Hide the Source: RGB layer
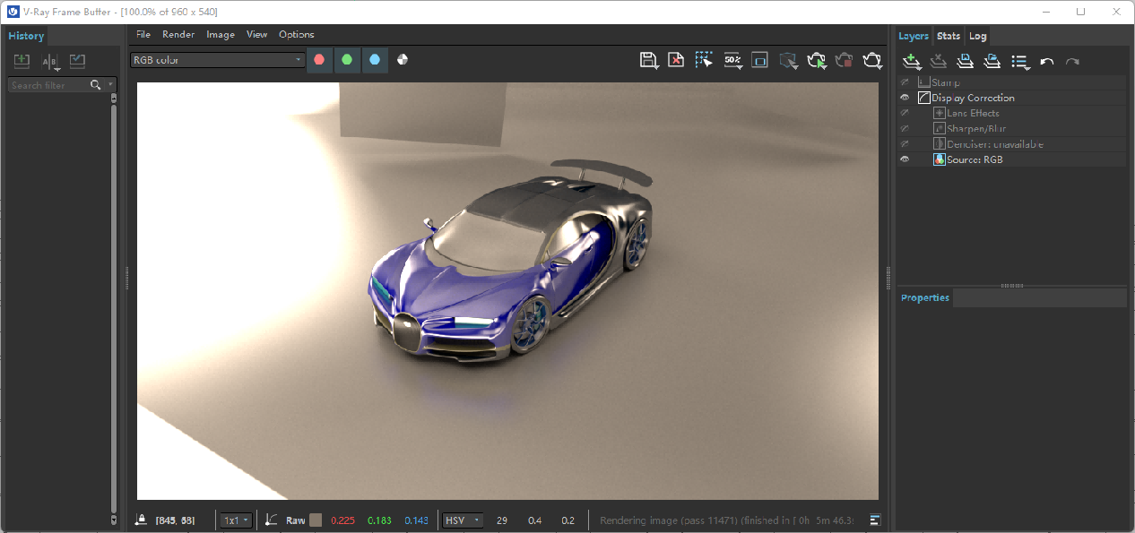 [905, 159]
